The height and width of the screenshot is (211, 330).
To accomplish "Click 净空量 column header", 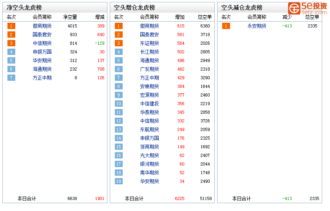I will pyautogui.click(x=70, y=17).
